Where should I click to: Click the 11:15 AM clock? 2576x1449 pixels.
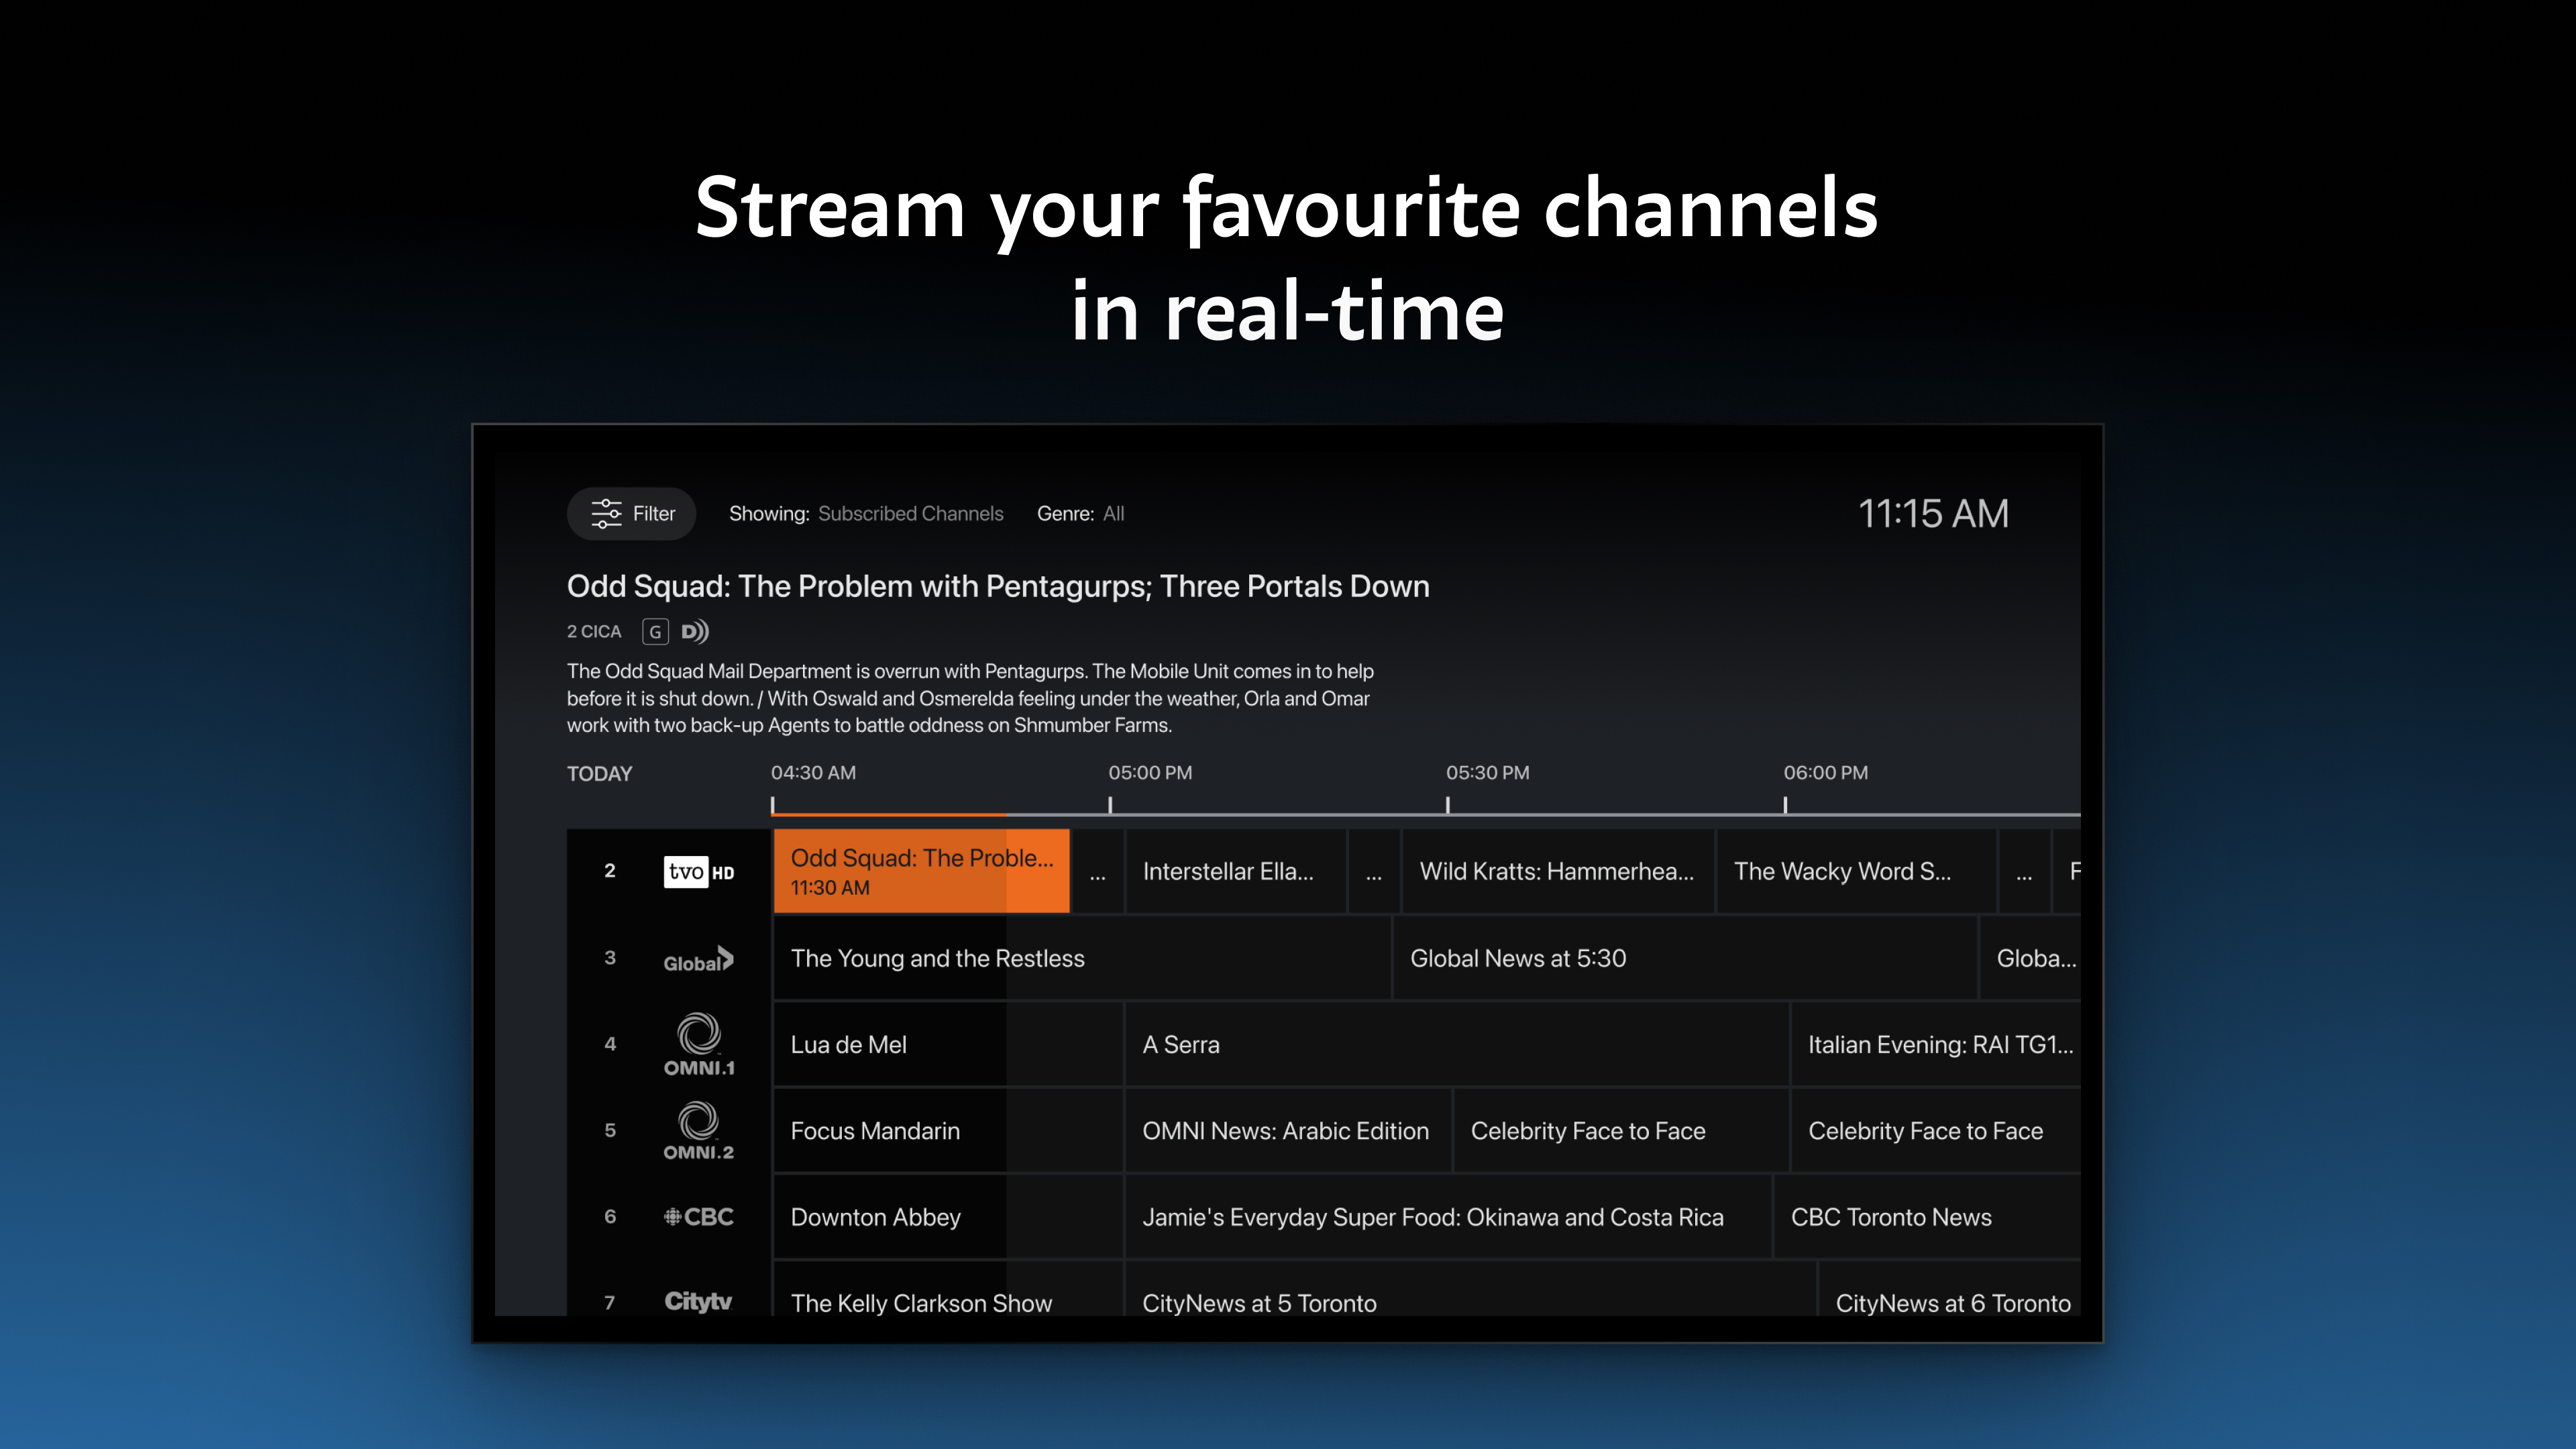point(1933,514)
